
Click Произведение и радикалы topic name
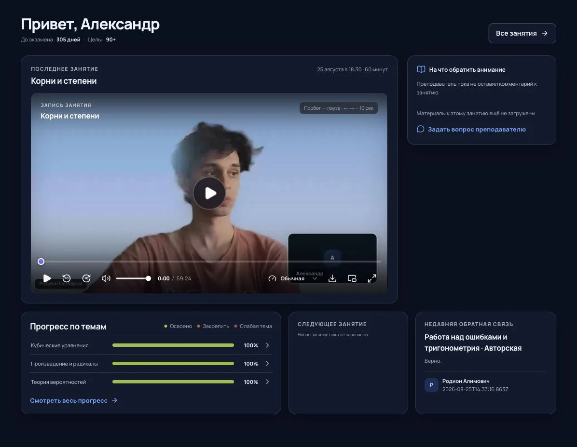click(x=64, y=364)
